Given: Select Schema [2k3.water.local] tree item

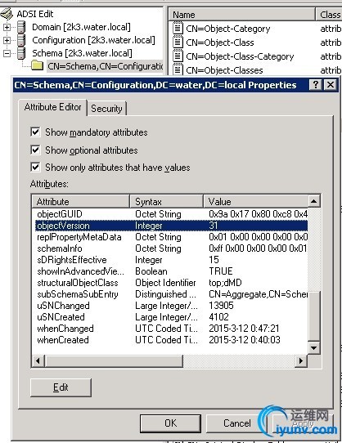Looking at the screenshot, I should [x=82, y=53].
